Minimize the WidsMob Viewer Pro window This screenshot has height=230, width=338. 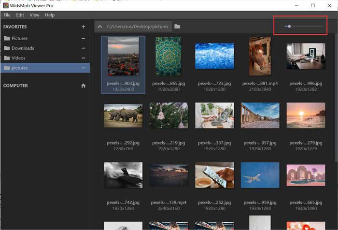296,5
